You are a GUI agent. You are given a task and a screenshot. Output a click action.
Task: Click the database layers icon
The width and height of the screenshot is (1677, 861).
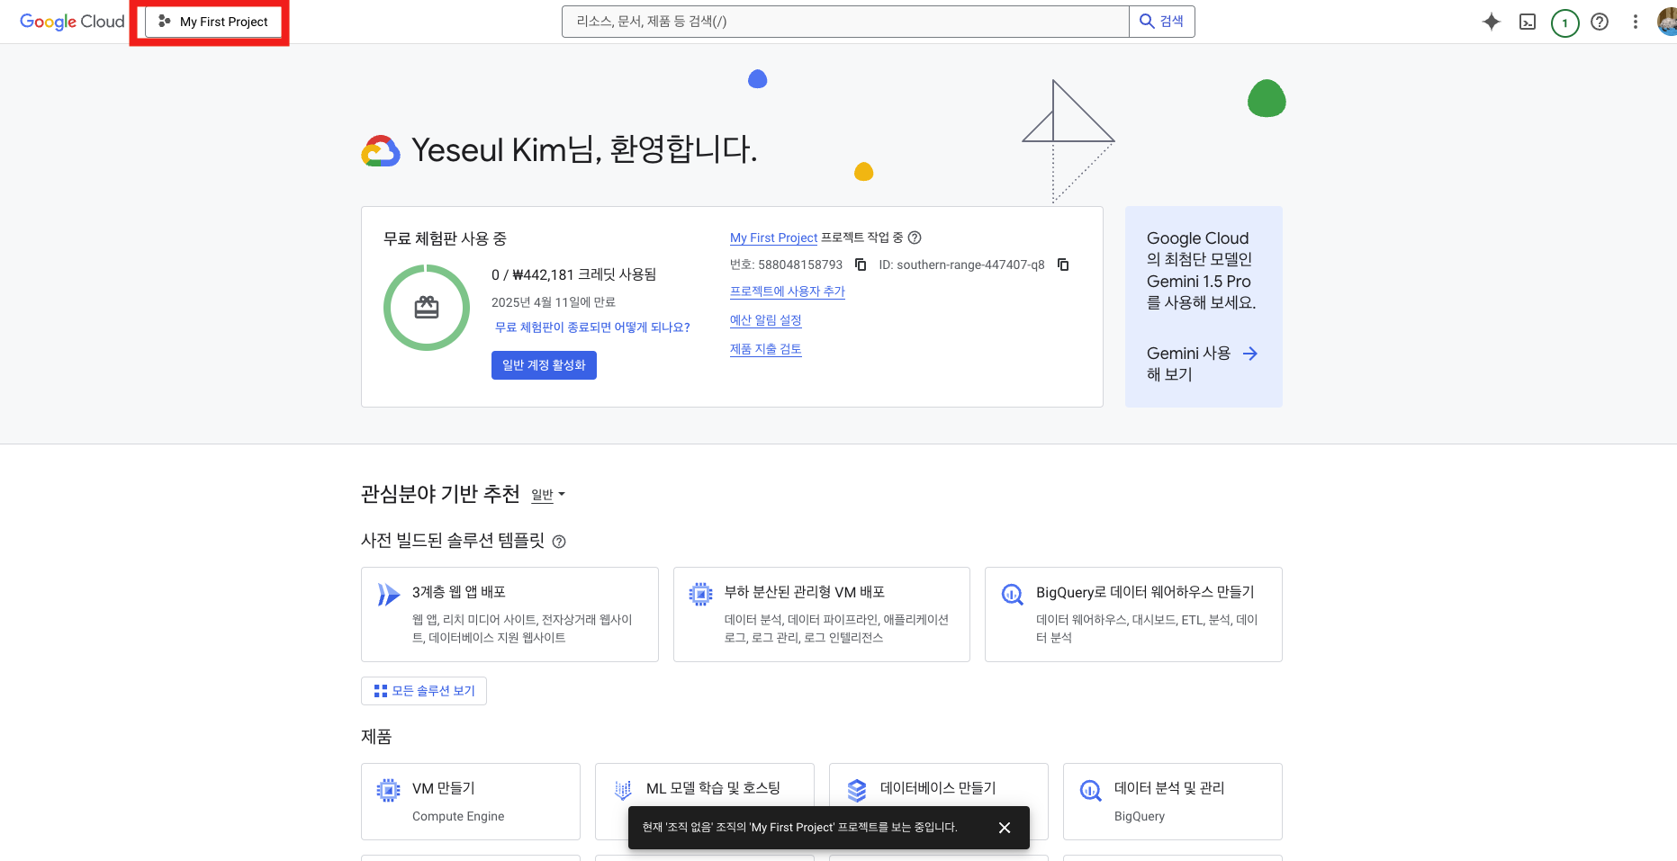point(856,791)
